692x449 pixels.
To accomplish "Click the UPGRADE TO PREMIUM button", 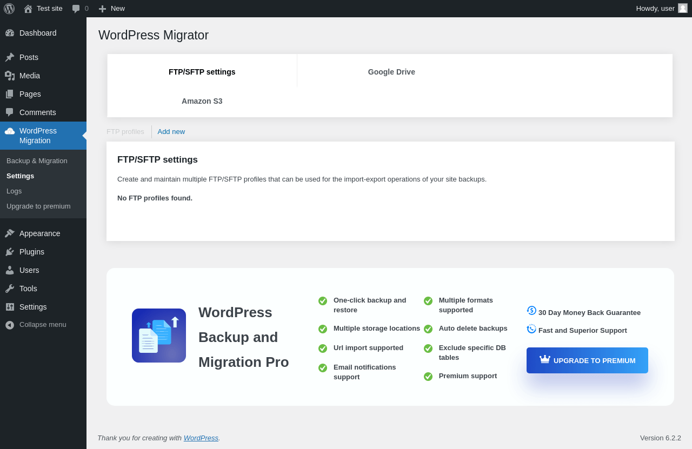I will coord(587,360).
